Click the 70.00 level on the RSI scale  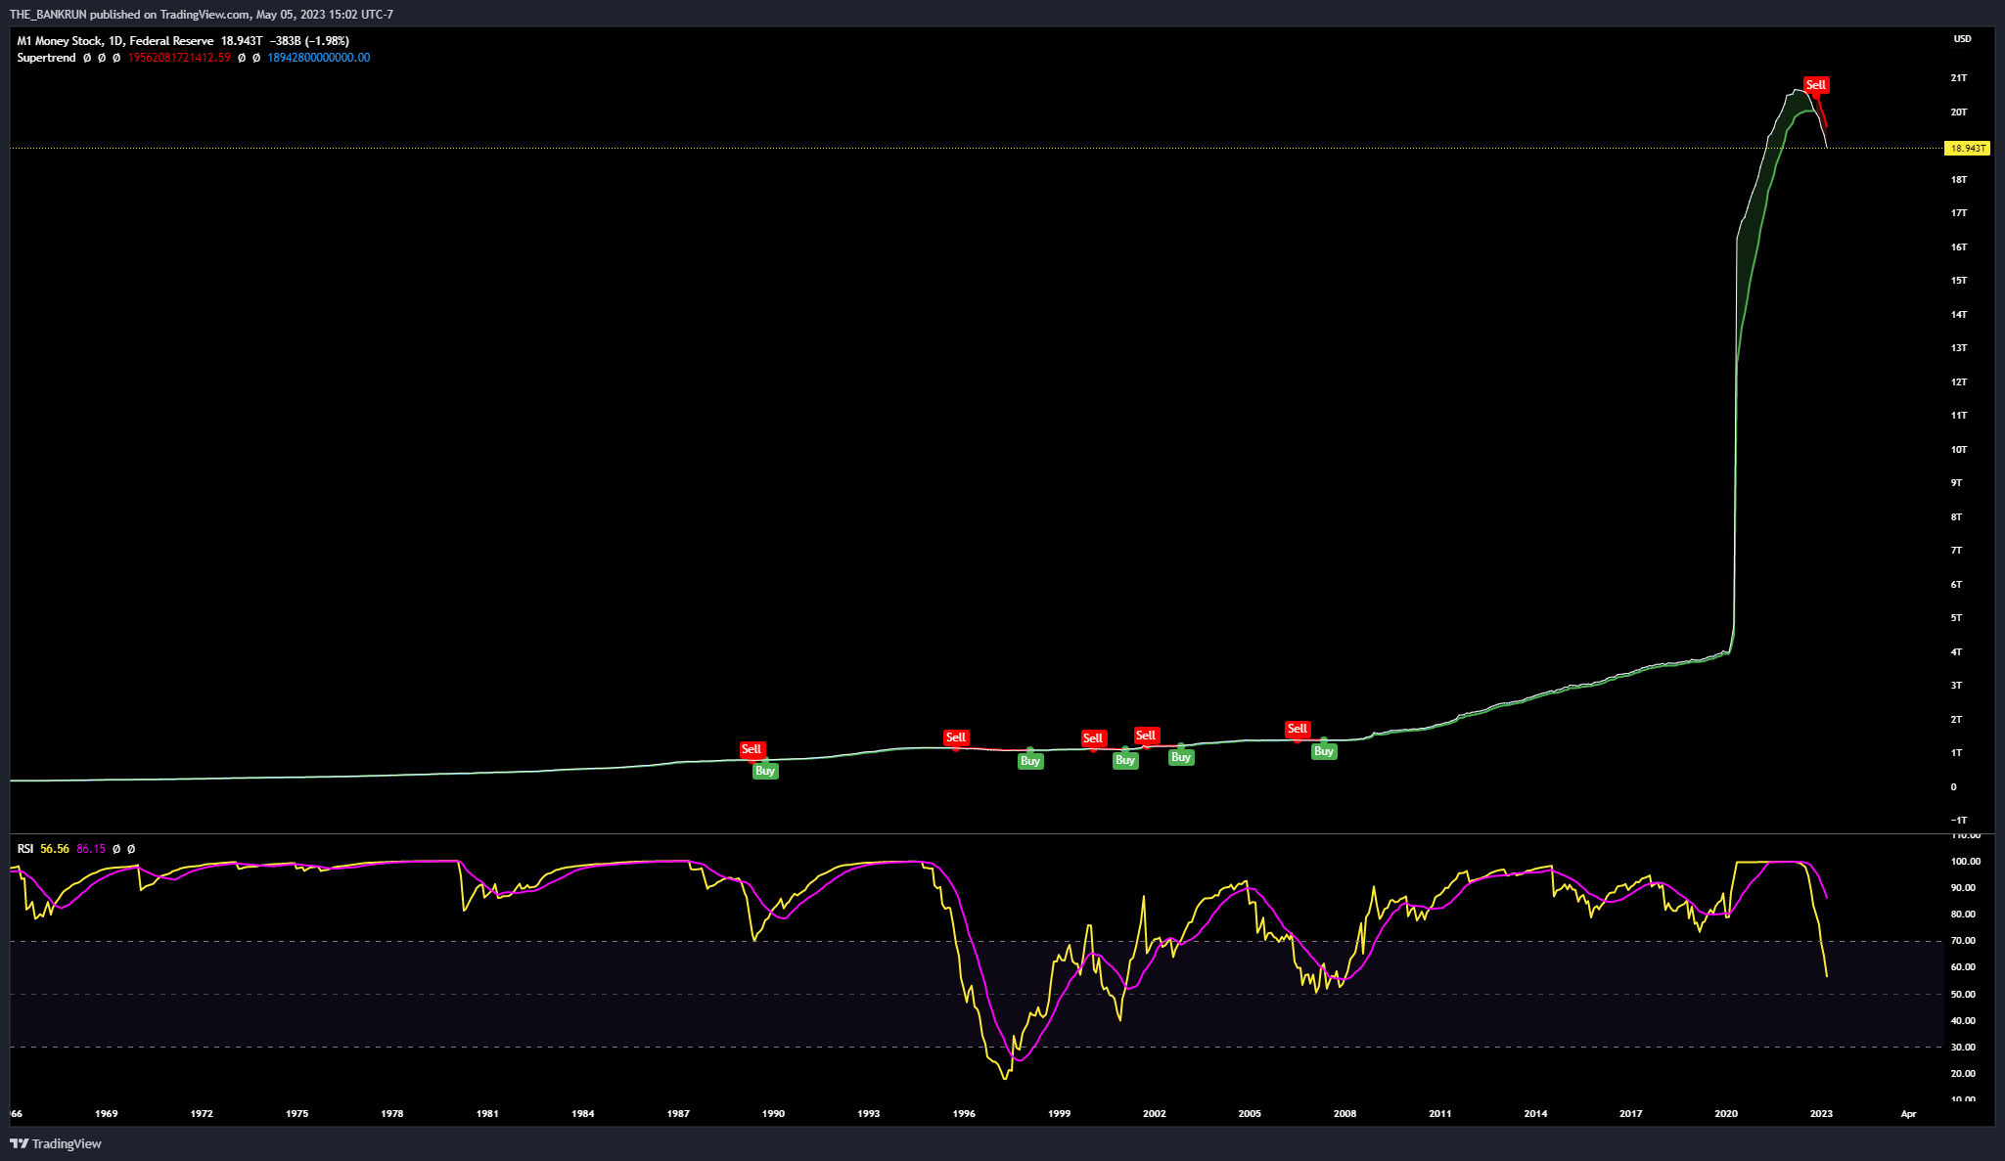[1965, 941]
